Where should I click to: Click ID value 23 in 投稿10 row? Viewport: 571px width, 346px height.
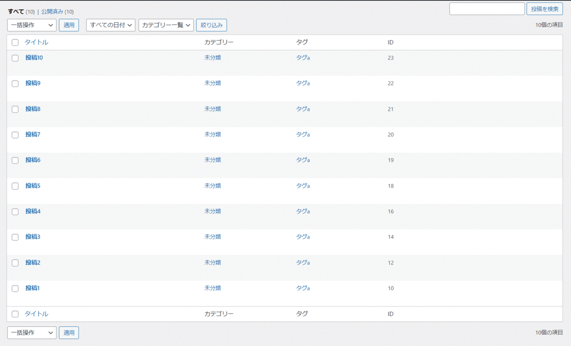(x=391, y=58)
